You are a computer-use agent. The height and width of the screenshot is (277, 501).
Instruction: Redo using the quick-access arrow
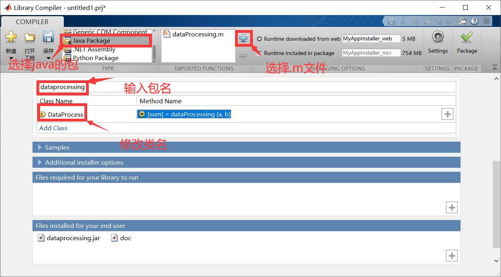(451, 21)
